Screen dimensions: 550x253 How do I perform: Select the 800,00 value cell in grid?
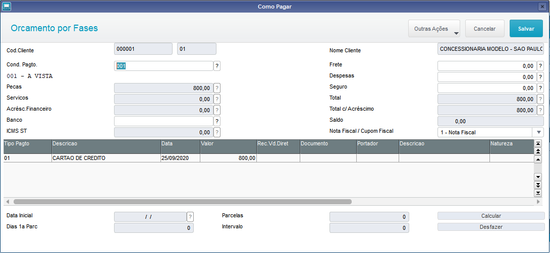[x=228, y=158]
